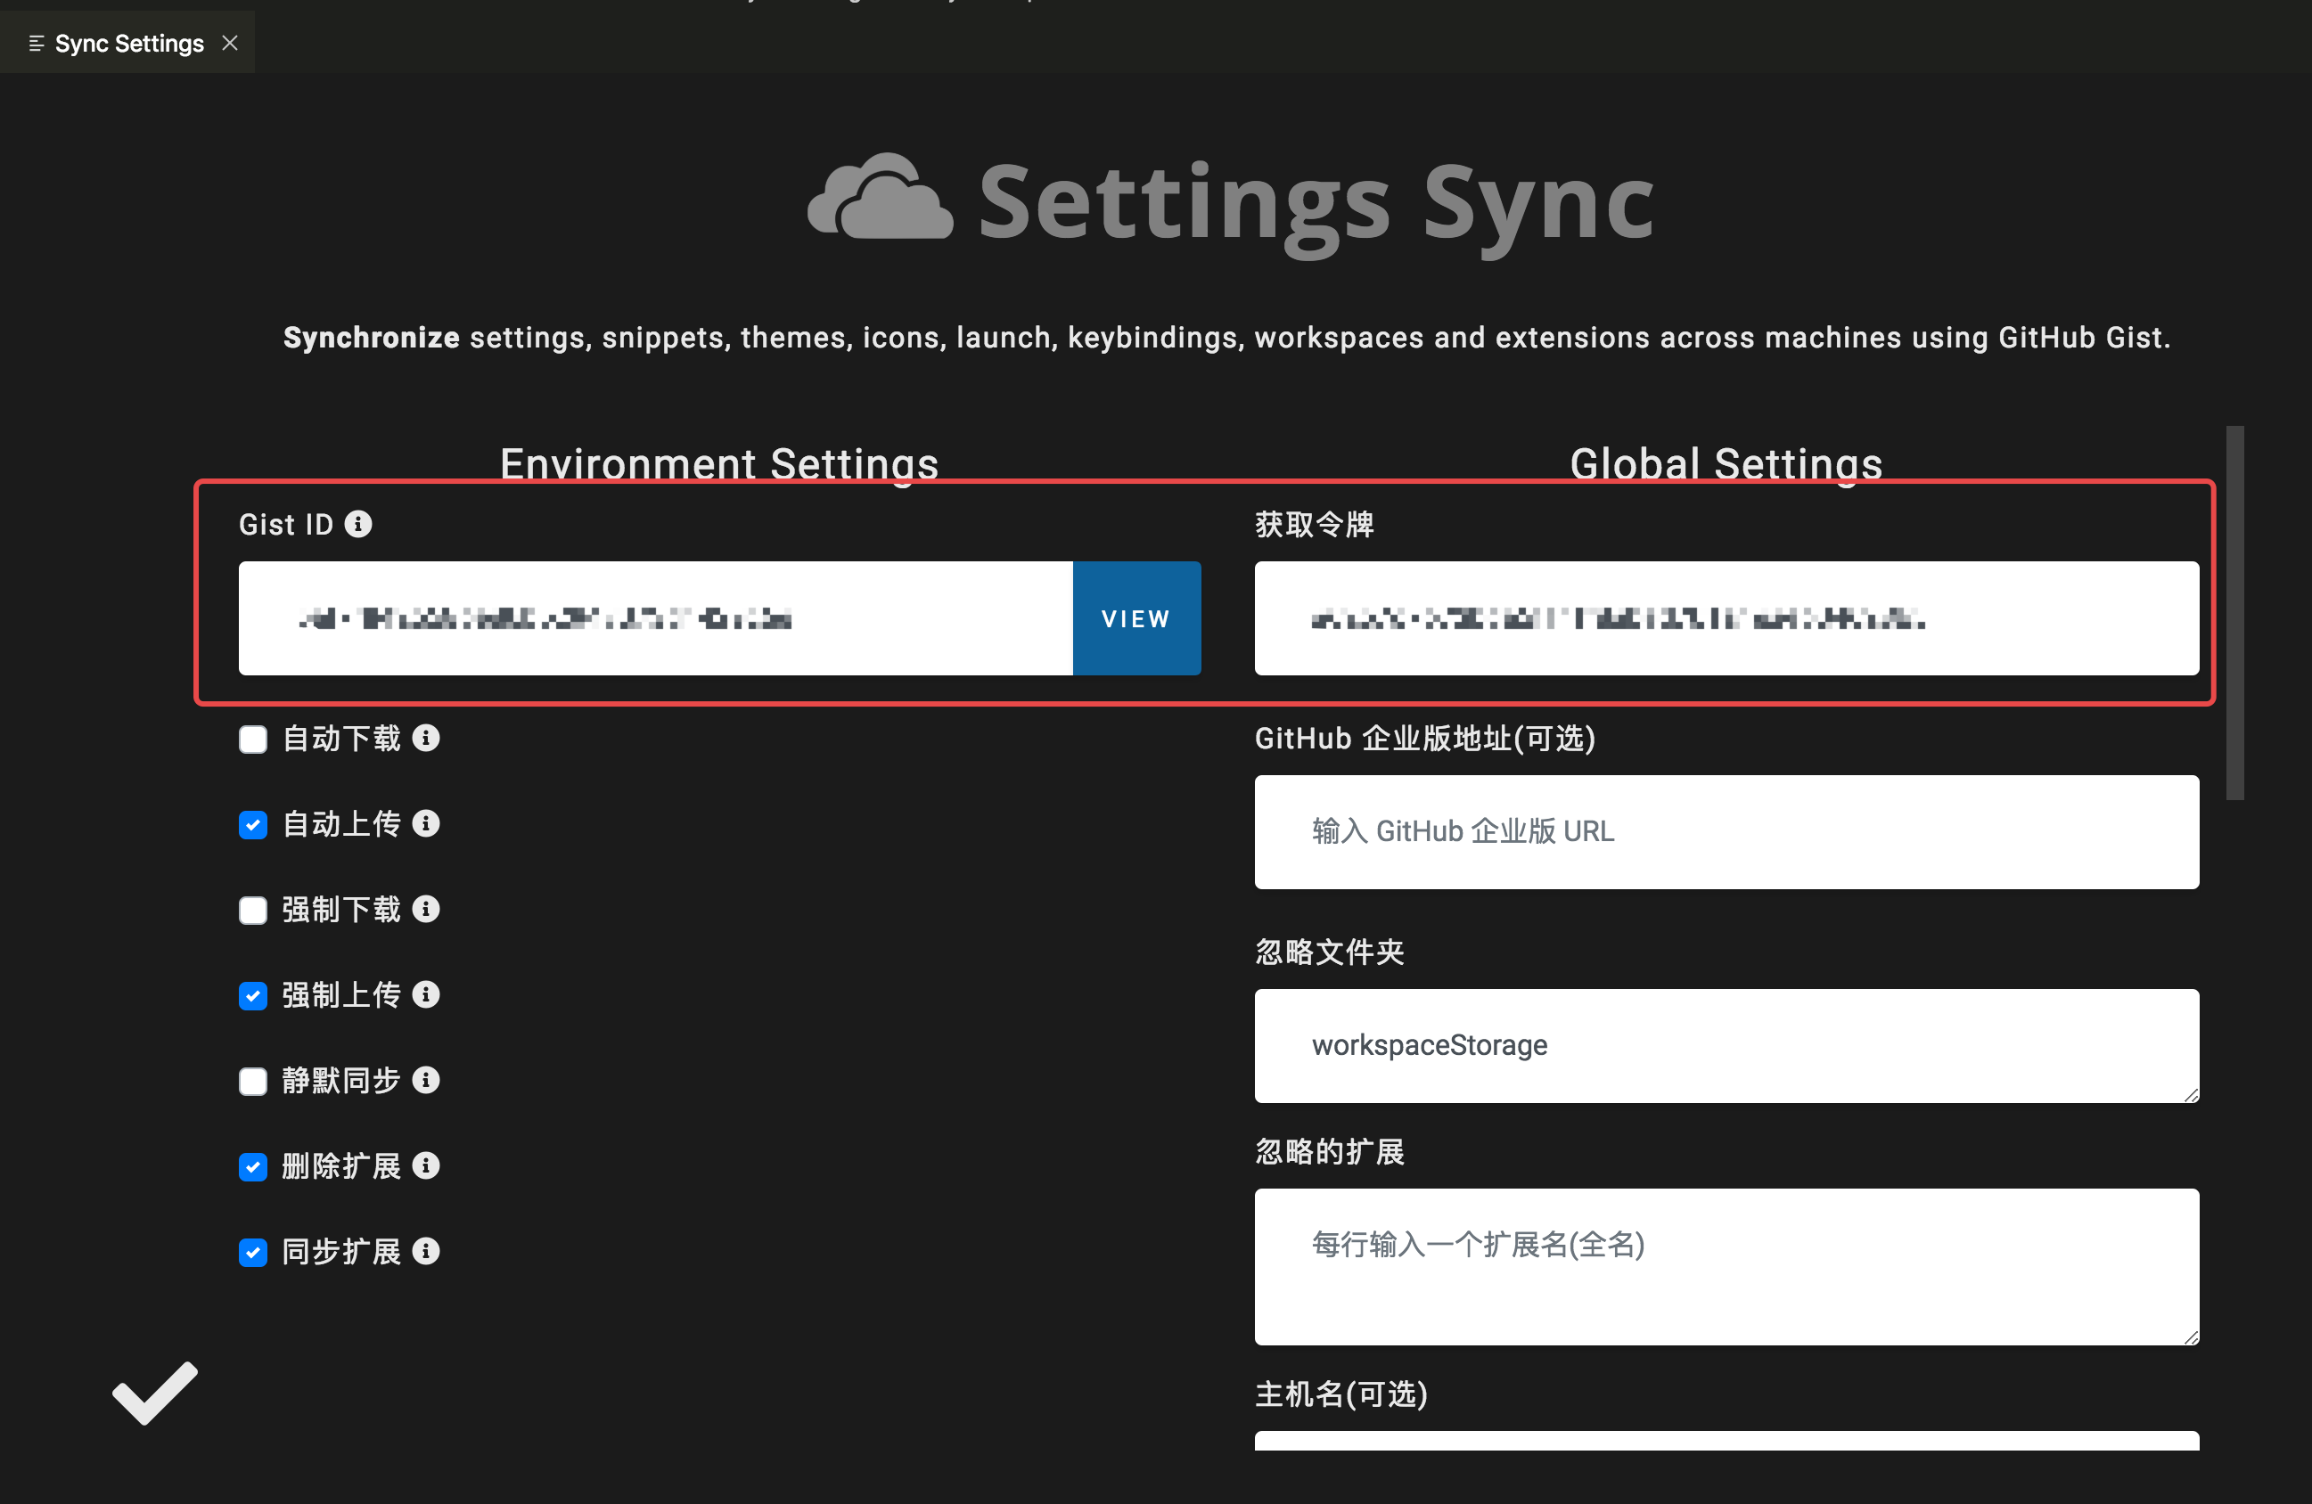
Task: Click the settings panel vertical scrollbar
Action: pyautogui.click(x=2234, y=614)
